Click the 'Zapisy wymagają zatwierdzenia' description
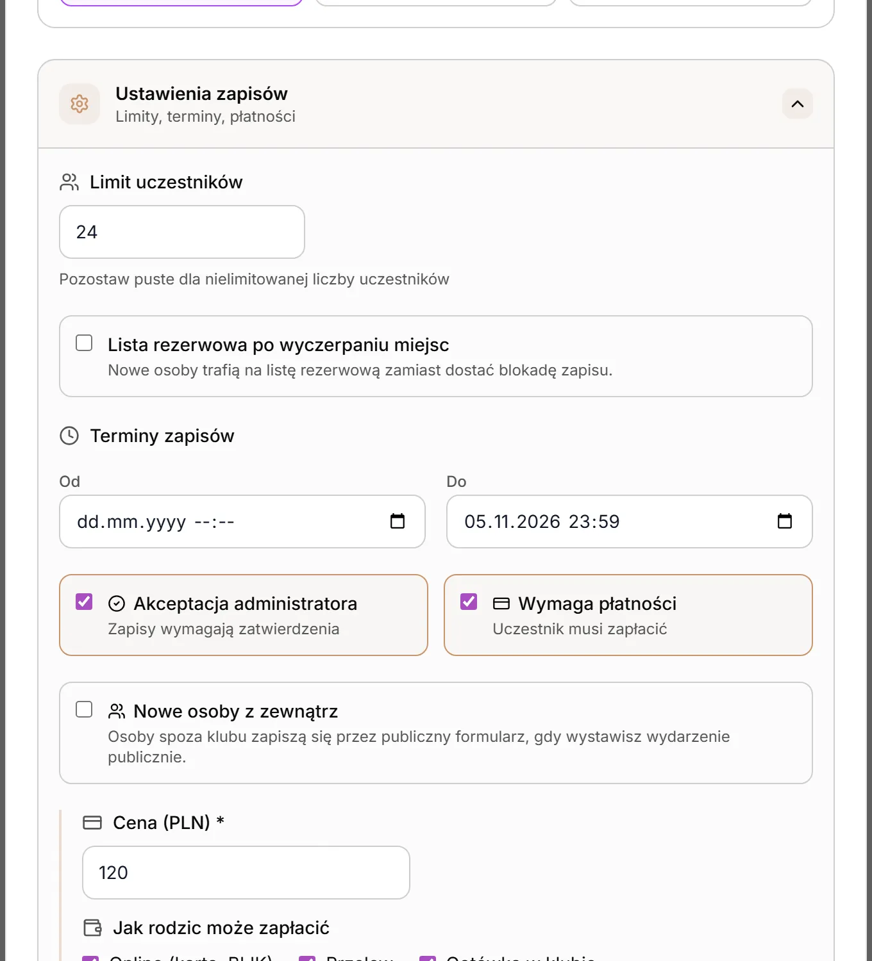Viewport: 872px width, 961px height. [224, 629]
